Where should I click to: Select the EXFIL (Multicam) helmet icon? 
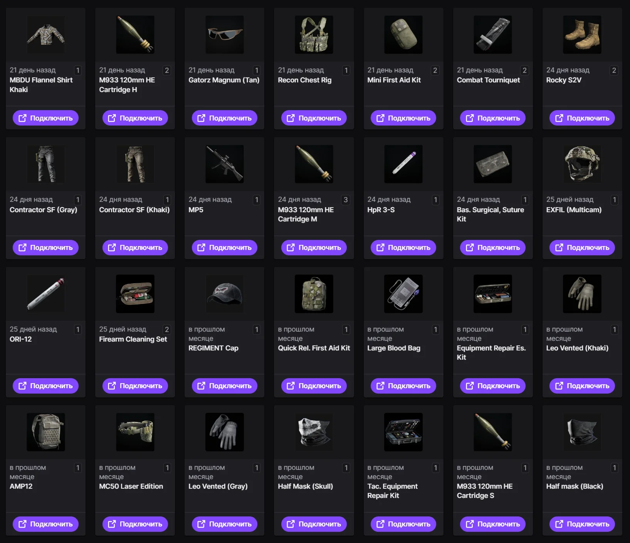(582, 164)
